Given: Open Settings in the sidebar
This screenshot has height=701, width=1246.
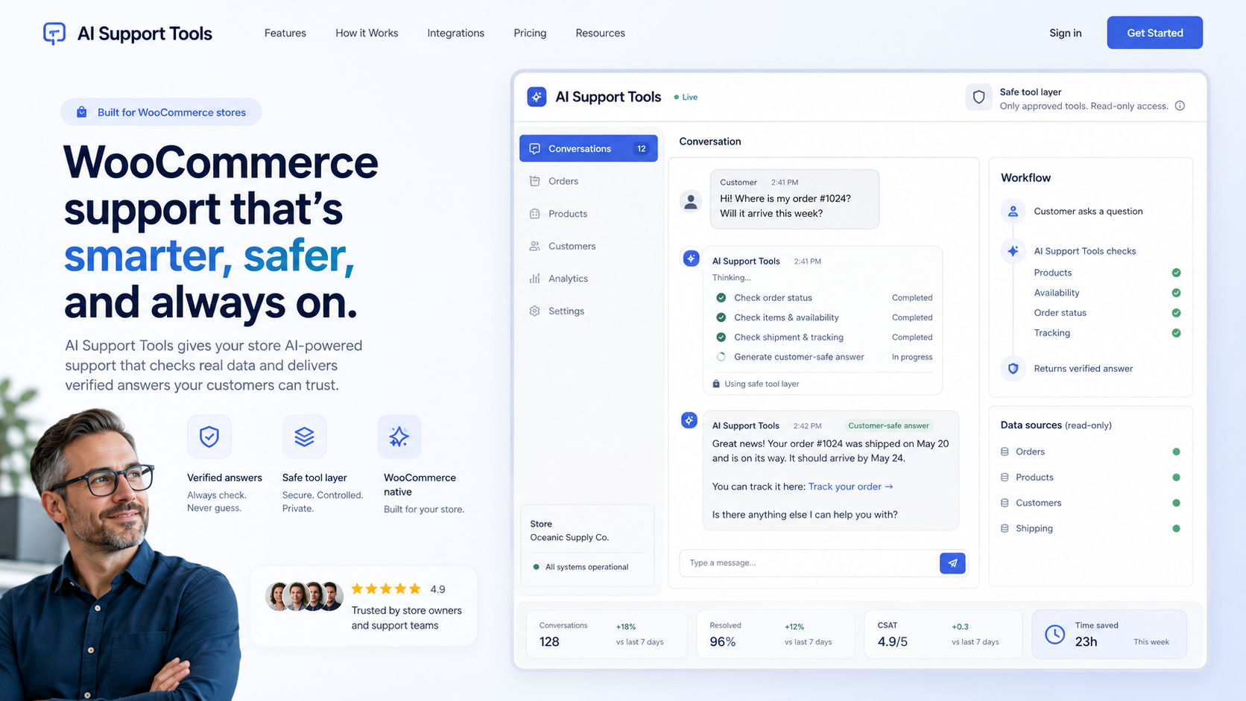Looking at the screenshot, I should point(589,311).
